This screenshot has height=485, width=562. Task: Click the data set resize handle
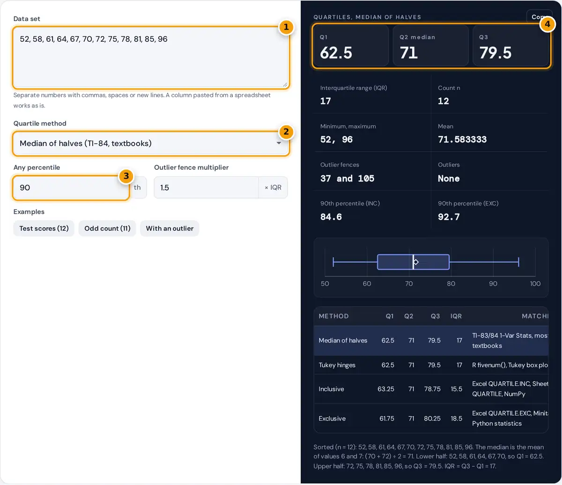point(285,85)
